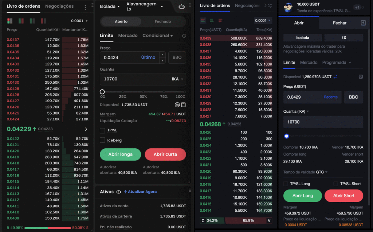Expand the Condicional order type dropdown
373x232 pixels.
(x=158, y=36)
